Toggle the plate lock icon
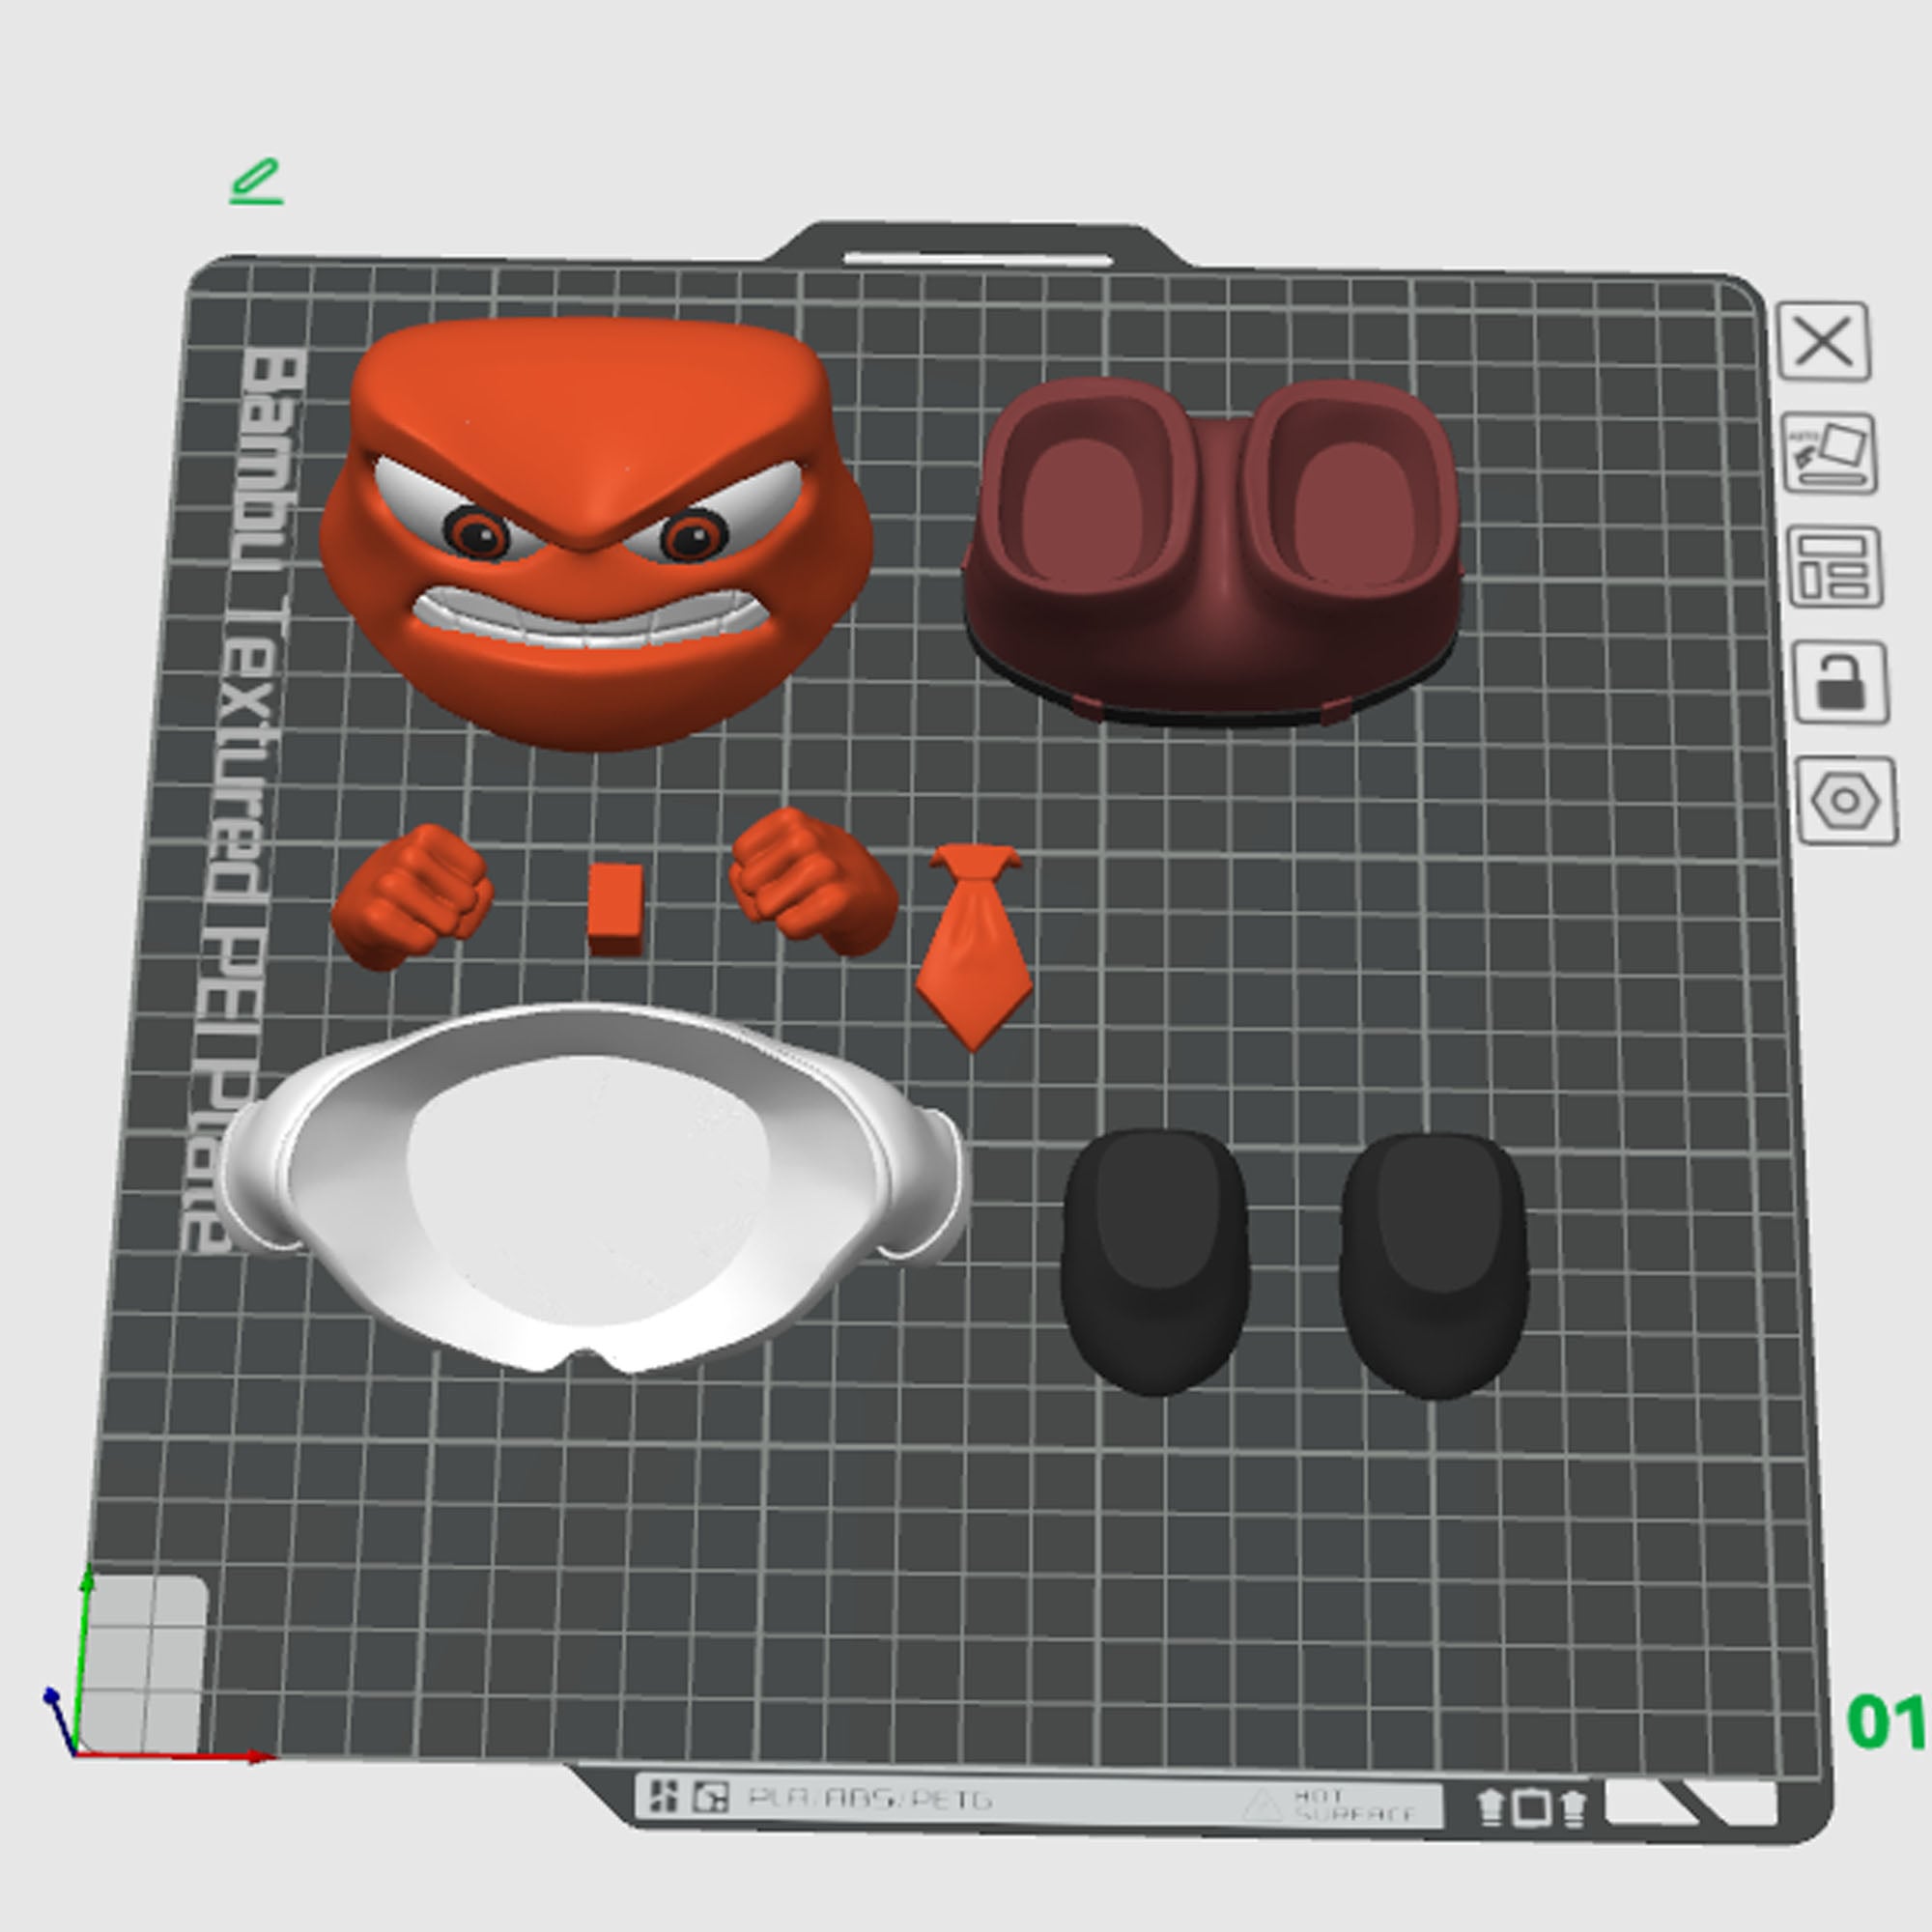The width and height of the screenshot is (1932, 1932). coord(1841,683)
